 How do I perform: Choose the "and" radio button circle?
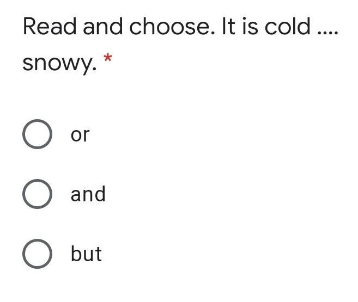click(38, 194)
